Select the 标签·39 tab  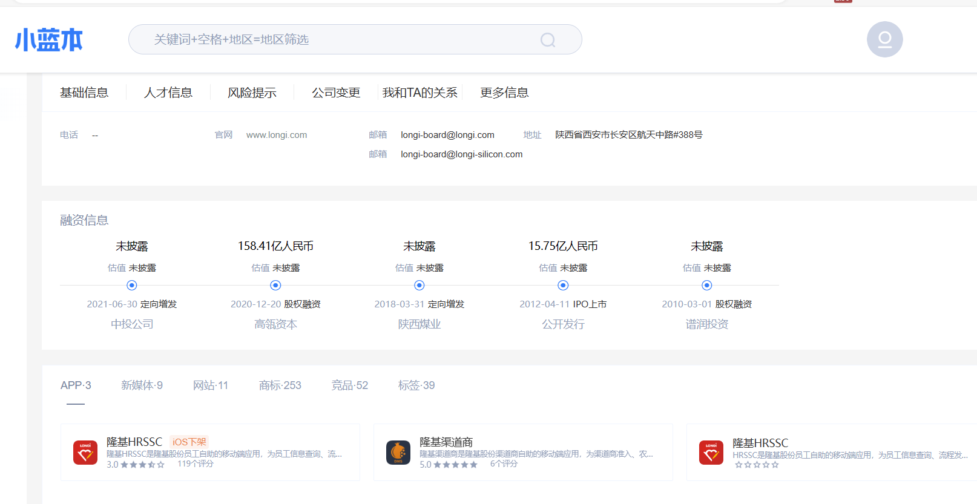[416, 385]
